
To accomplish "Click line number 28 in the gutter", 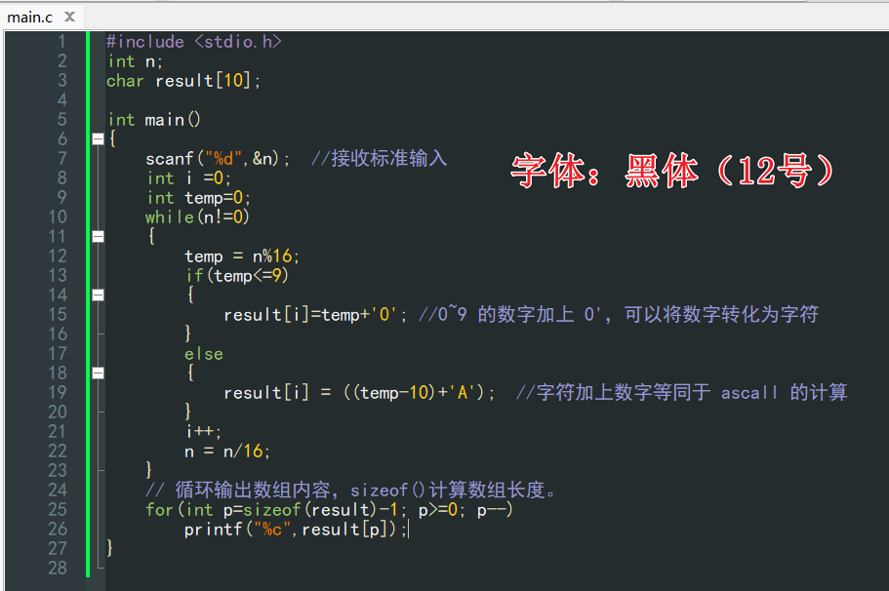I will [58, 568].
